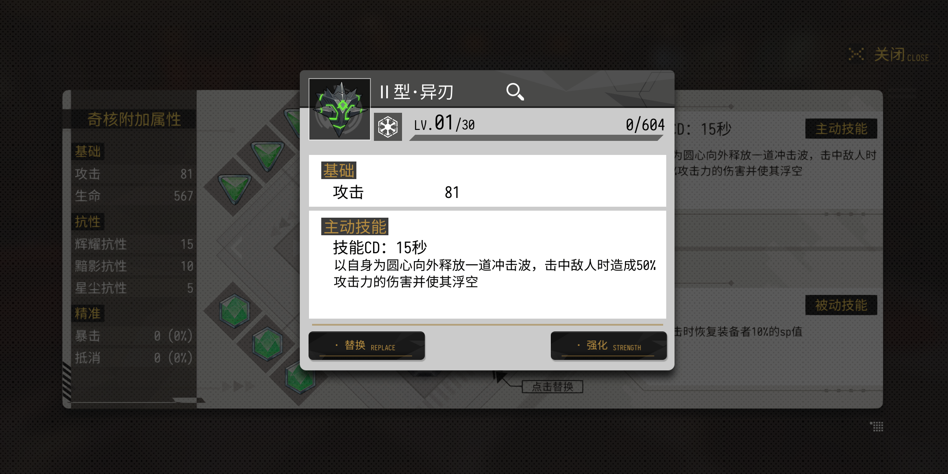Screen dimensions: 948x474
Task: Click the 主动技能 heading in the popup
Action: pos(355,227)
